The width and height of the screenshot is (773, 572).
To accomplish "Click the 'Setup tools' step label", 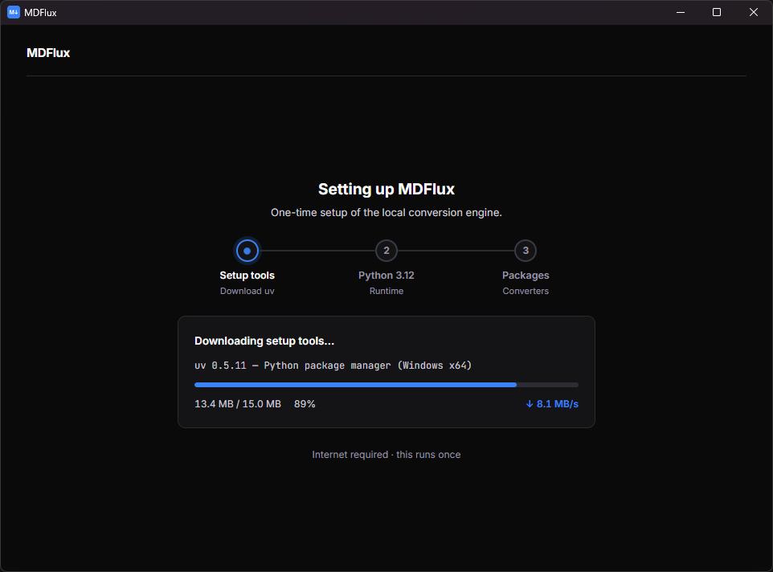I will pos(247,276).
